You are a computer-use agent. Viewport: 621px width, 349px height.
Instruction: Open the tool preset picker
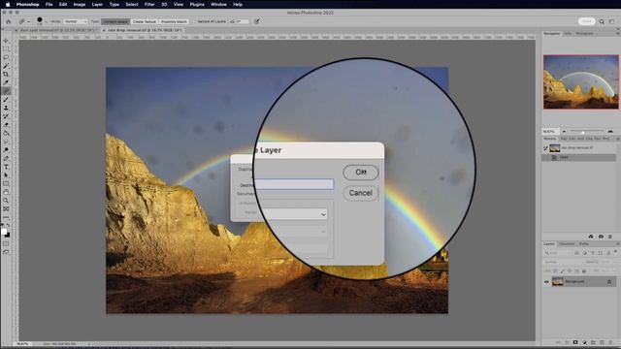click(x=24, y=21)
